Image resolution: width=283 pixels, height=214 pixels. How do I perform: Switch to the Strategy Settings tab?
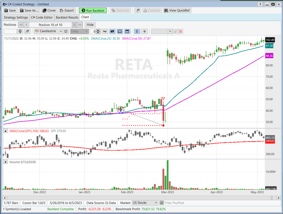[x=16, y=18]
